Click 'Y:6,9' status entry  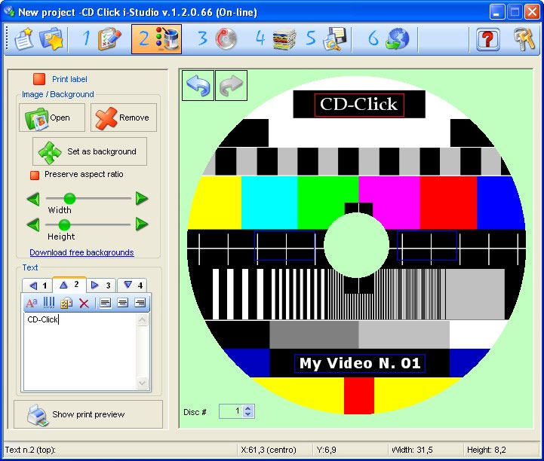tap(326, 450)
